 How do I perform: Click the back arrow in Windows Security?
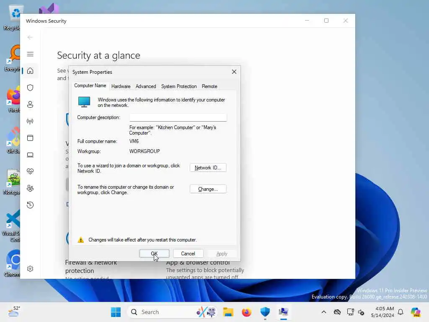click(30, 37)
